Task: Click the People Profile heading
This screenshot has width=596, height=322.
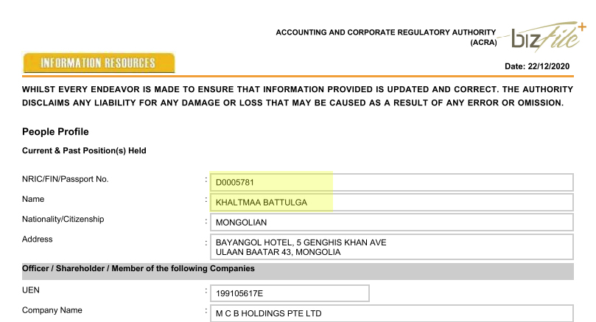Action: tap(55, 132)
